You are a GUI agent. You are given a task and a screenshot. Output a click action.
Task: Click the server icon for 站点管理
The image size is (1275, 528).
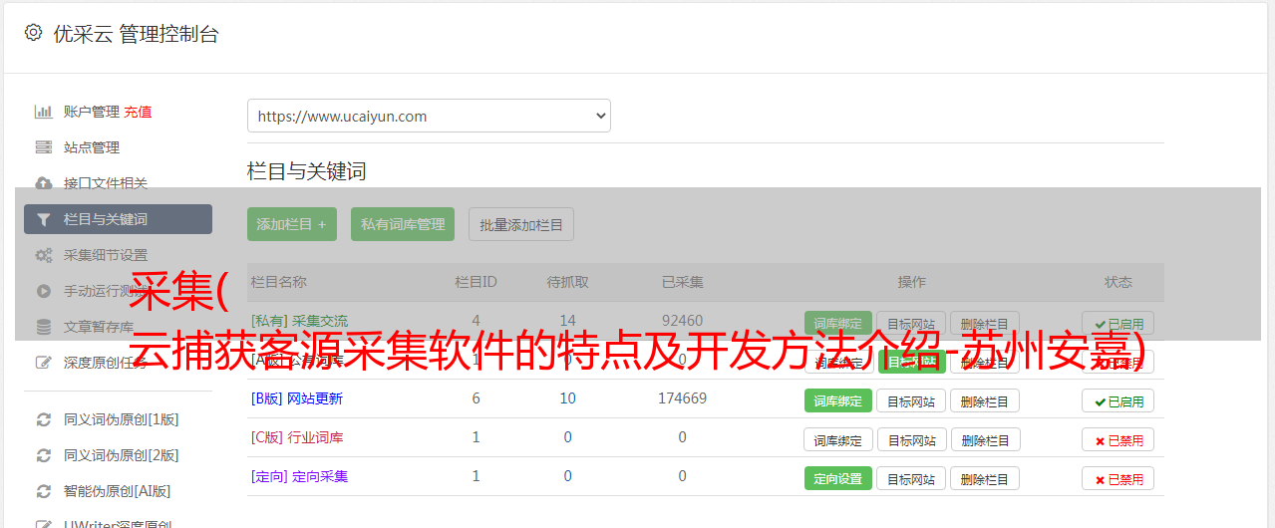coord(43,147)
